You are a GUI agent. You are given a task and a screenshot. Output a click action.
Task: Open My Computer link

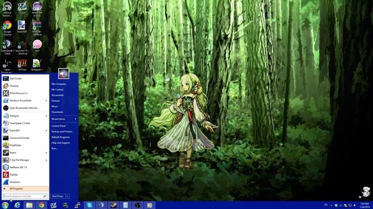pos(59,84)
